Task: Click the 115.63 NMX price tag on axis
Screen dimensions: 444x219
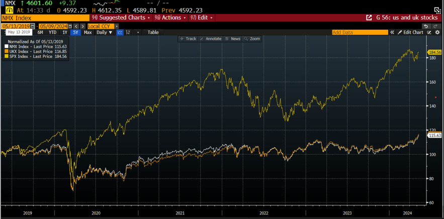Action: tap(435, 136)
